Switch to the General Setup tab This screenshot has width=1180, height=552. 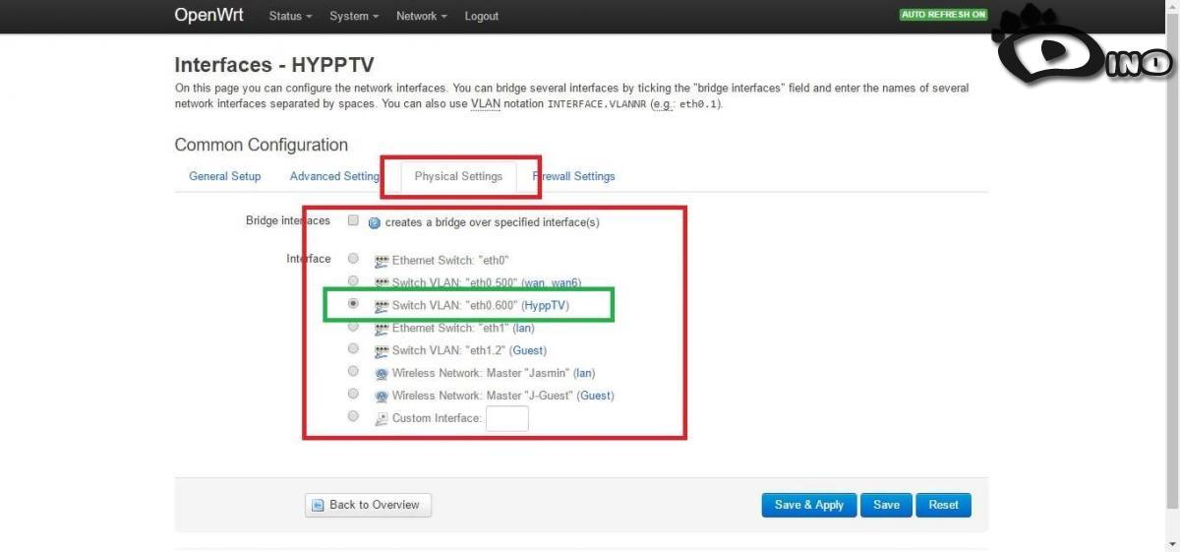click(225, 176)
